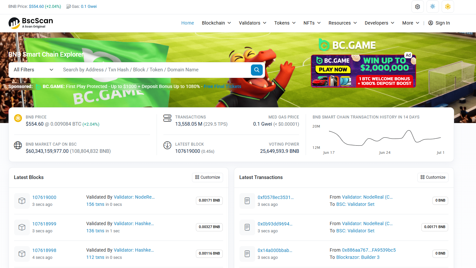Click the BNB coin icon beside BNB Price
The image size is (476, 268).
pyautogui.click(x=18, y=118)
